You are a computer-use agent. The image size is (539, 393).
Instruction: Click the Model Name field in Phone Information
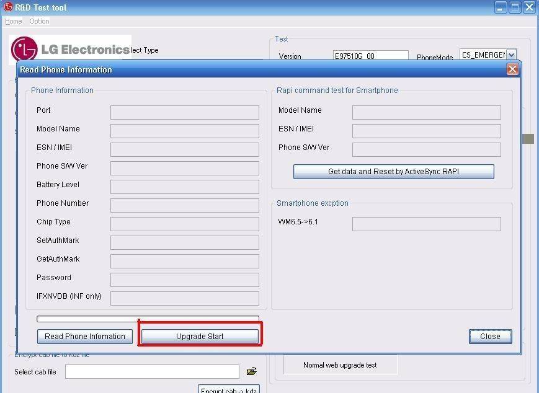185,131
